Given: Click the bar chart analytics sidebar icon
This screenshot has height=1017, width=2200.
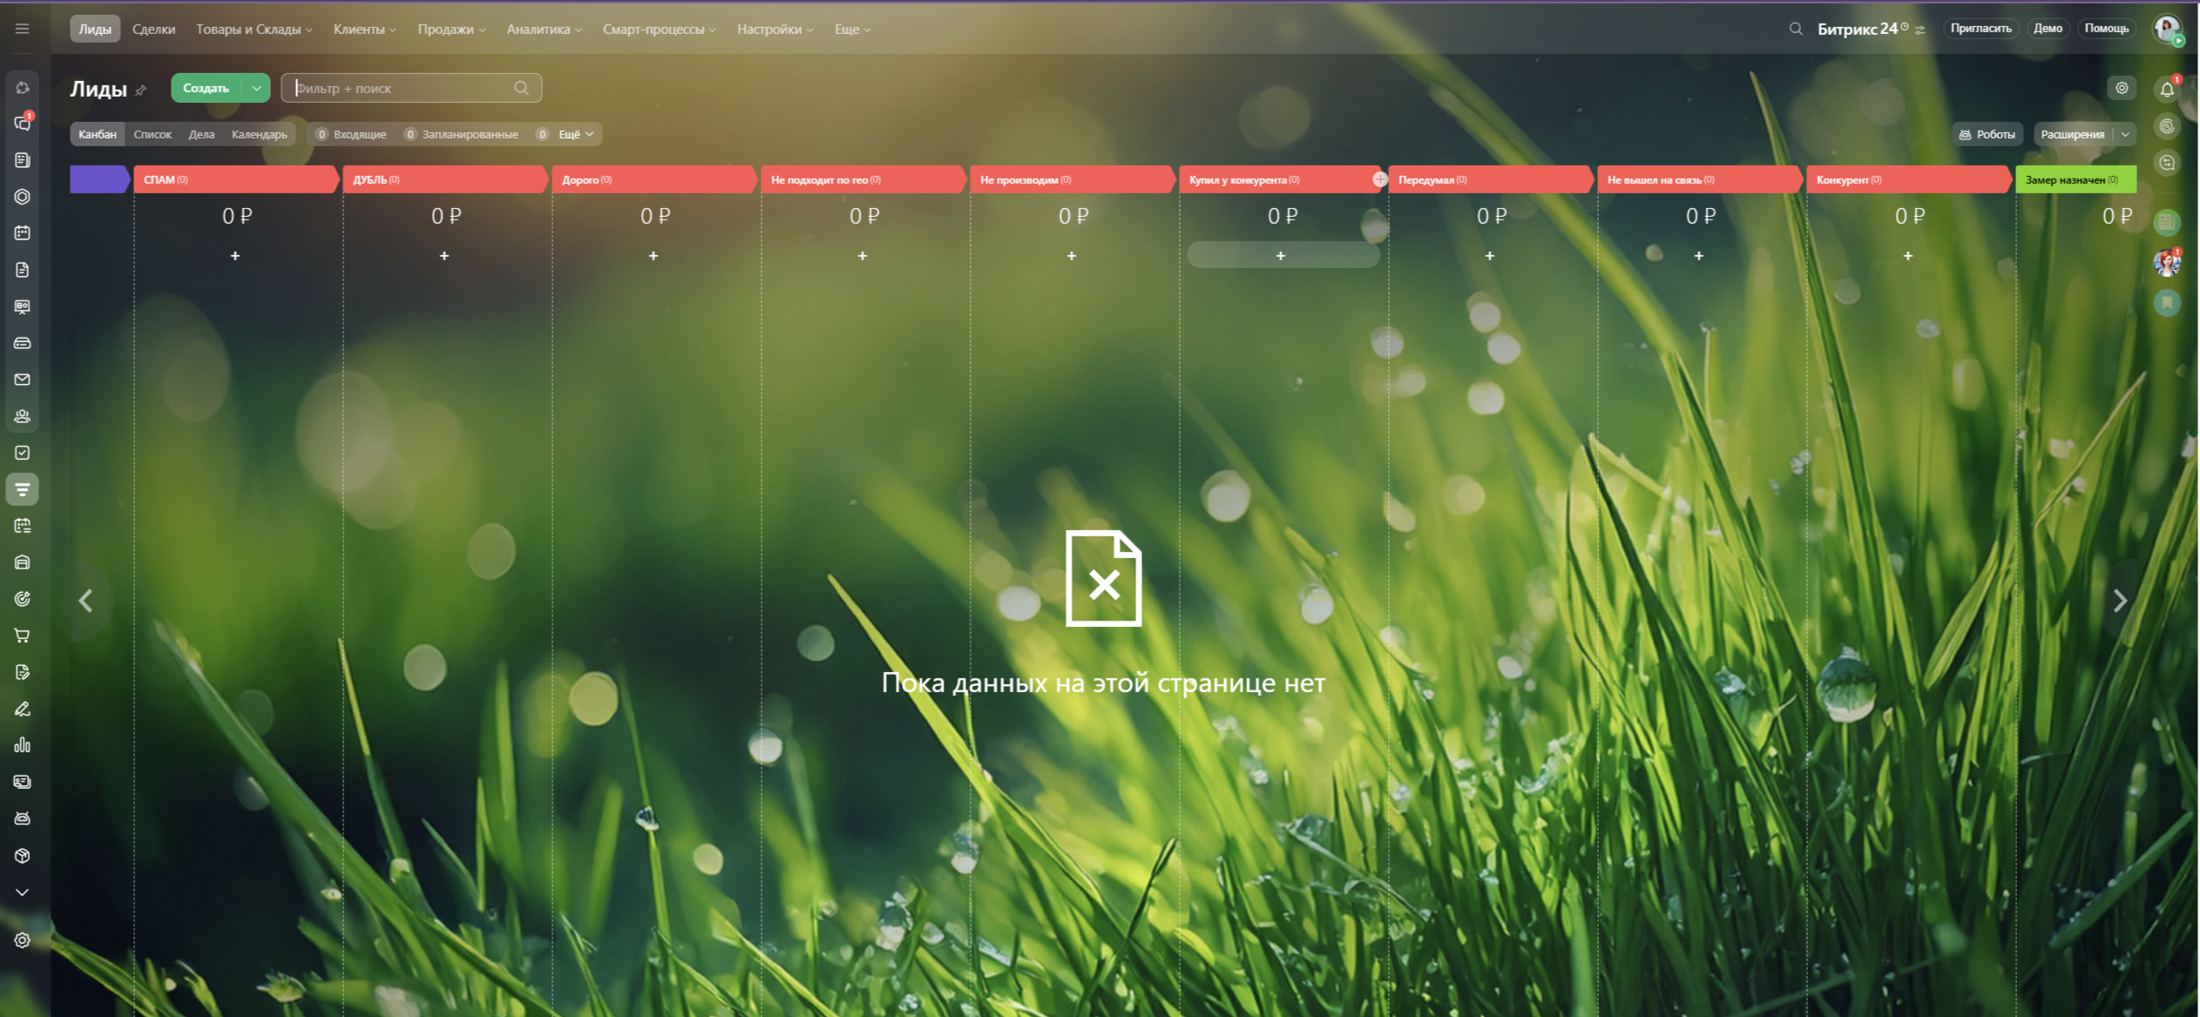Looking at the screenshot, I should coord(23,745).
